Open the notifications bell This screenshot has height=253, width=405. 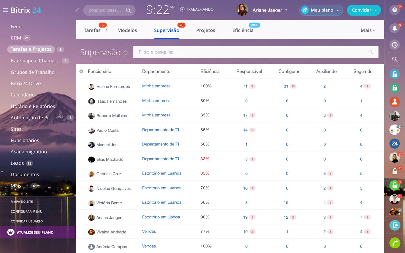[x=394, y=28]
